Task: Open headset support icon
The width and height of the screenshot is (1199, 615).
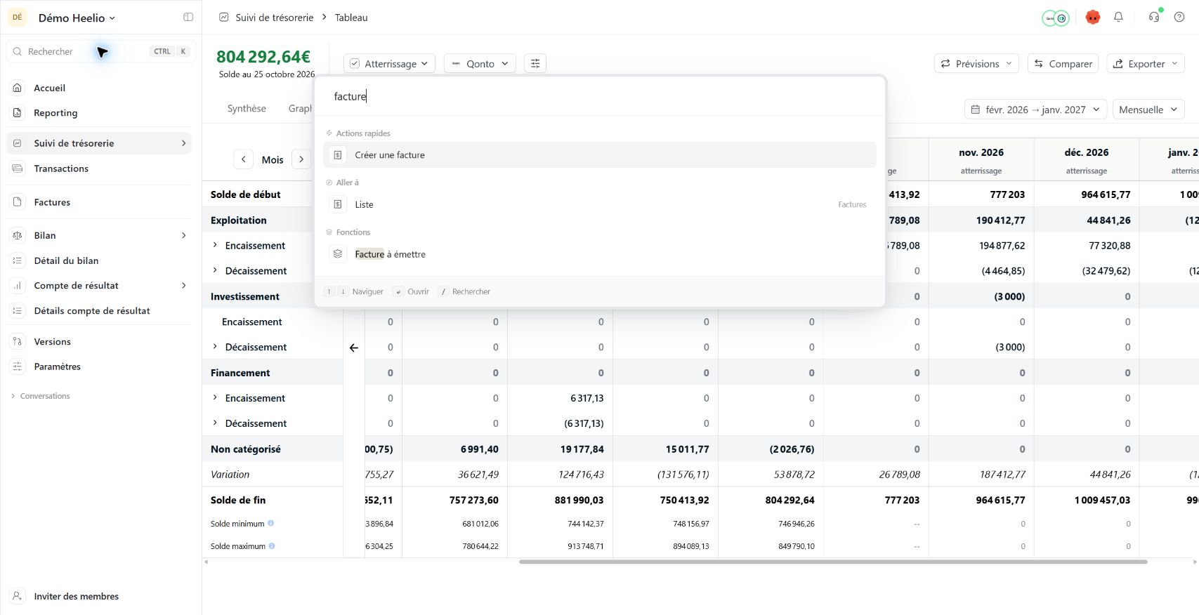Action: coord(1154,18)
